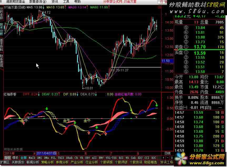Switch to the 分时走势 side tab
This screenshot has height=167, width=227.
(x=2, y=13)
